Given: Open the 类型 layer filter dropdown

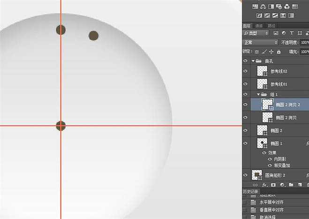Looking at the screenshot, I should [x=256, y=33].
